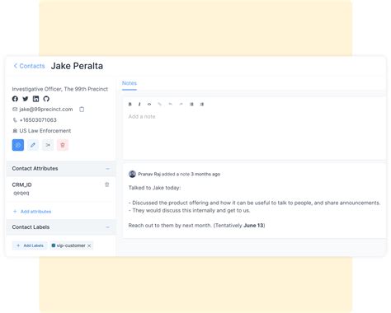The width and height of the screenshot is (391, 313).
Task: Click the Investigative Officer job title text
Action: [x=60, y=89]
